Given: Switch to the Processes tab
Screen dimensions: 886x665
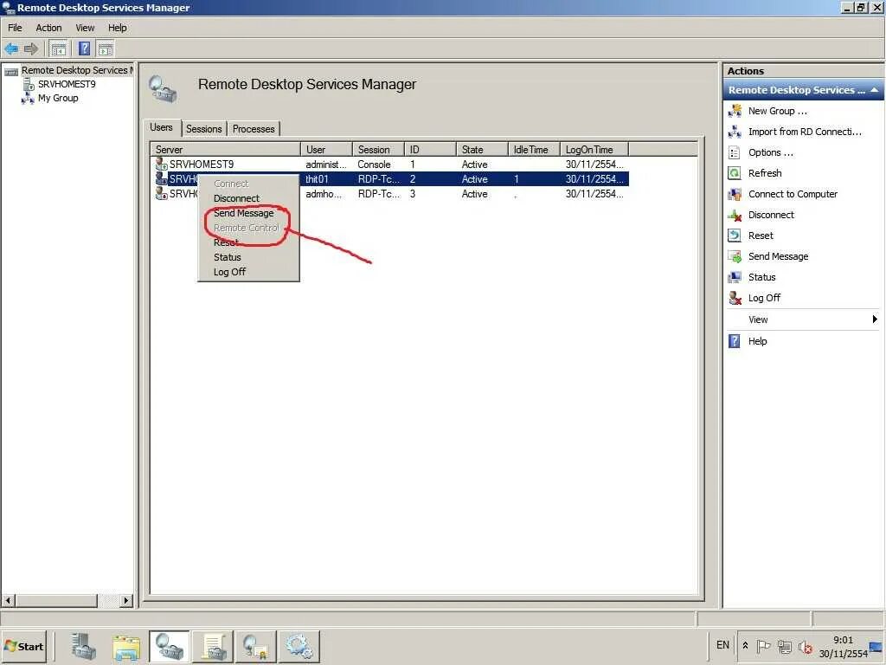Looking at the screenshot, I should (254, 129).
